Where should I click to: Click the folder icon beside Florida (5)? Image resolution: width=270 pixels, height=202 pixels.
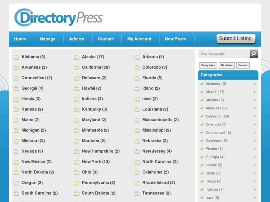pos(137,78)
